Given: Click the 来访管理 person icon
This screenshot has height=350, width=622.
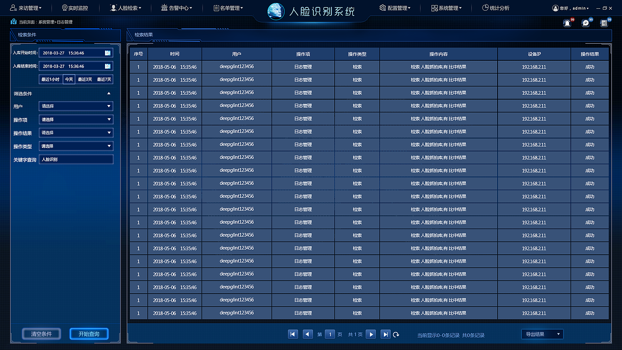Looking at the screenshot, I should (13, 8).
